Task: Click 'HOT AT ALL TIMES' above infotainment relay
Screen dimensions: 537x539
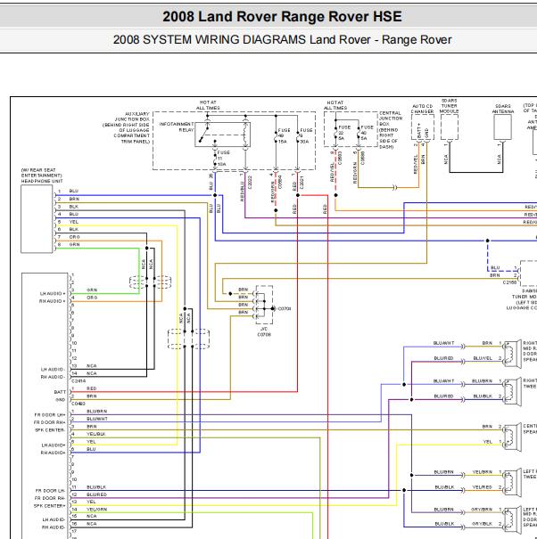Action: (x=208, y=105)
